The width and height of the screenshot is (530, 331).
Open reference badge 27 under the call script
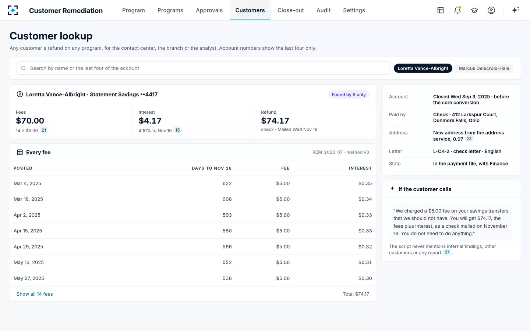[x=447, y=252]
